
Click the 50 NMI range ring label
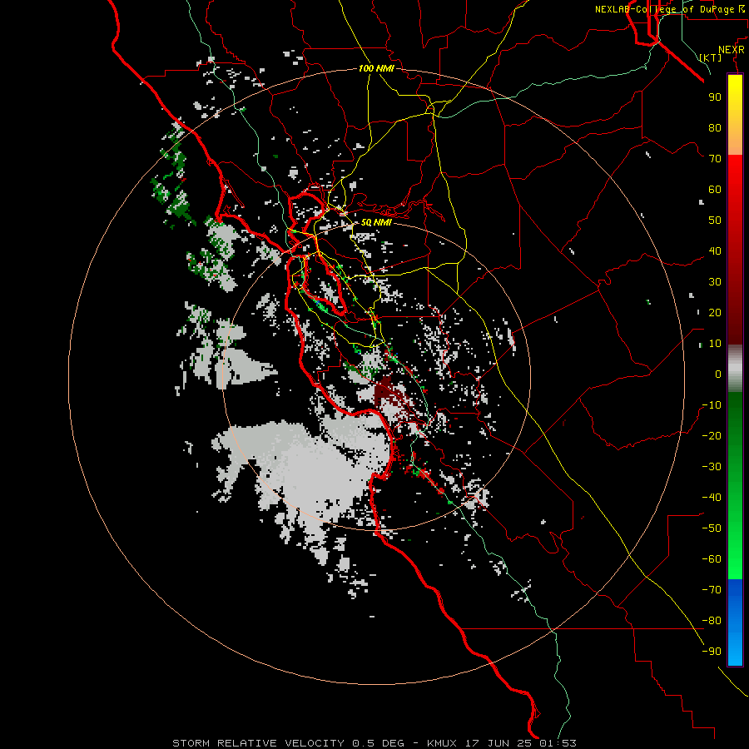(376, 222)
